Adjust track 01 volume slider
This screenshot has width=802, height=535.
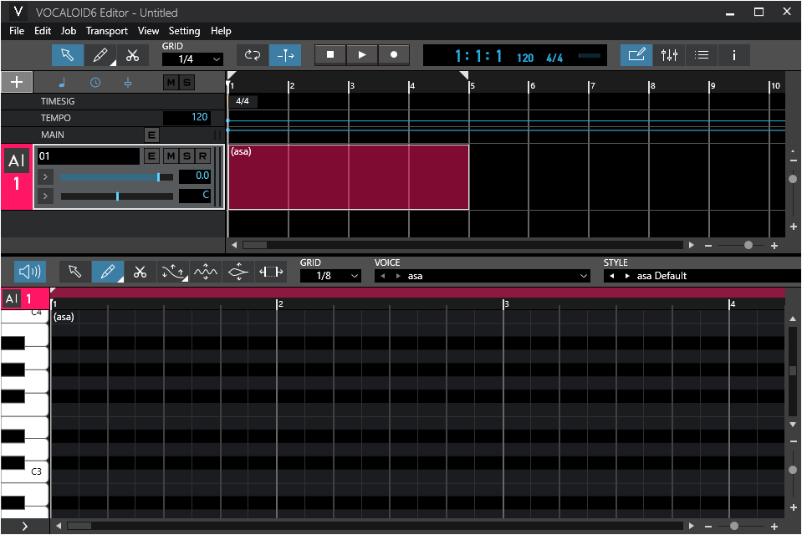(116, 177)
